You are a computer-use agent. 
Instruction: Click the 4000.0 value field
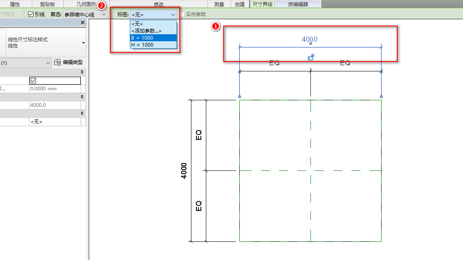coord(55,105)
